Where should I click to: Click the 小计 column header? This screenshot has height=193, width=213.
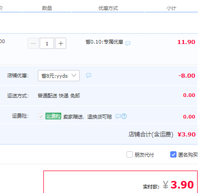coord(171,8)
